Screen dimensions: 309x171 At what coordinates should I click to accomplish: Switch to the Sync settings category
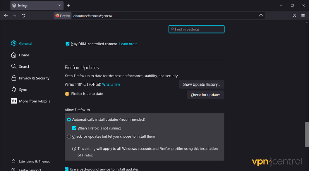[x=23, y=90]
